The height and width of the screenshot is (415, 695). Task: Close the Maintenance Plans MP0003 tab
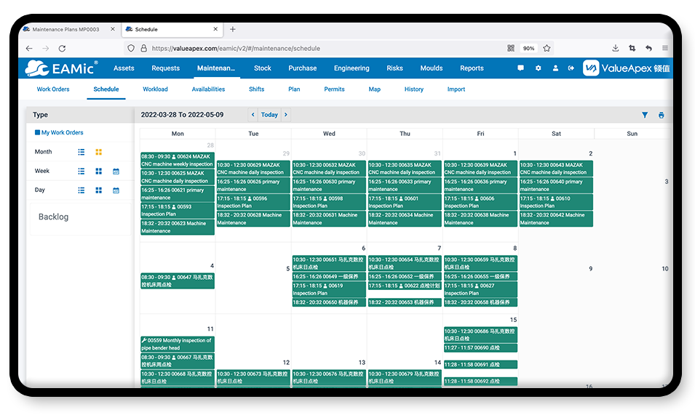pos(113,29)
